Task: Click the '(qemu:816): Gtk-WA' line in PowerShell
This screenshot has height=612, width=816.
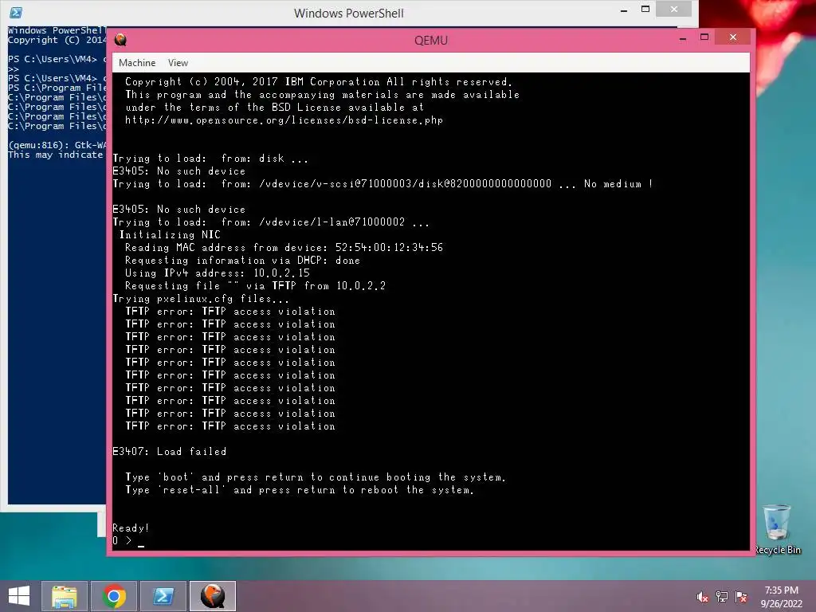Action: (57, 145)
